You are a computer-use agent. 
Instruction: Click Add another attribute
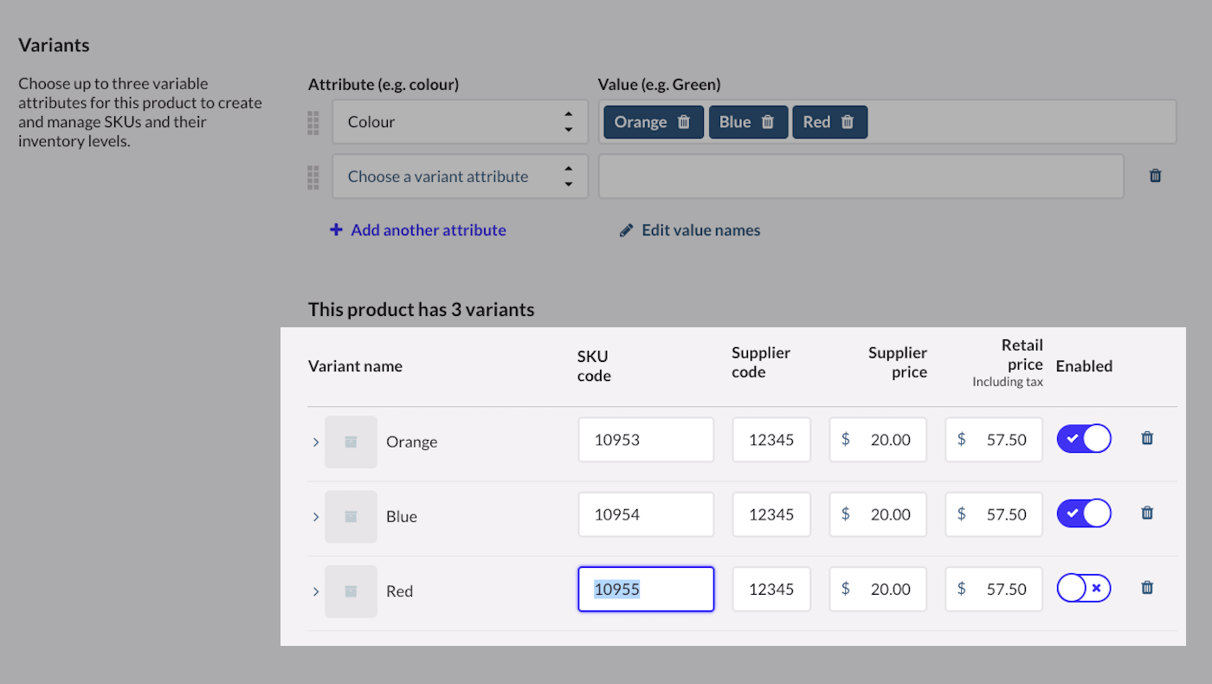[x=418, y=230]
